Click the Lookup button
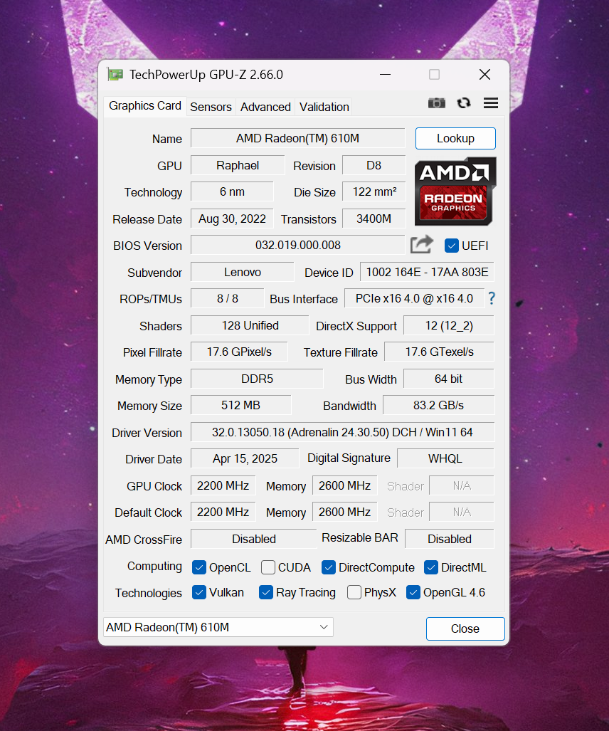 tap(455, 139)
